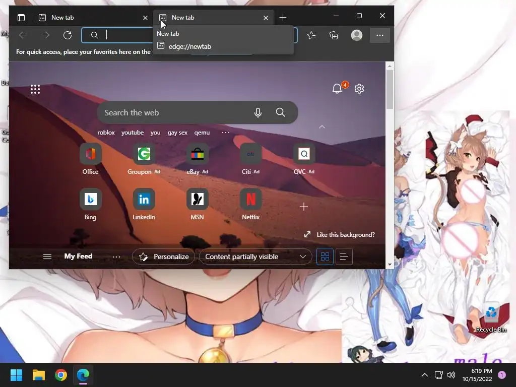Click the Search the web box
The height and width of the screenshot is (387, 516).
pos(198,112)
